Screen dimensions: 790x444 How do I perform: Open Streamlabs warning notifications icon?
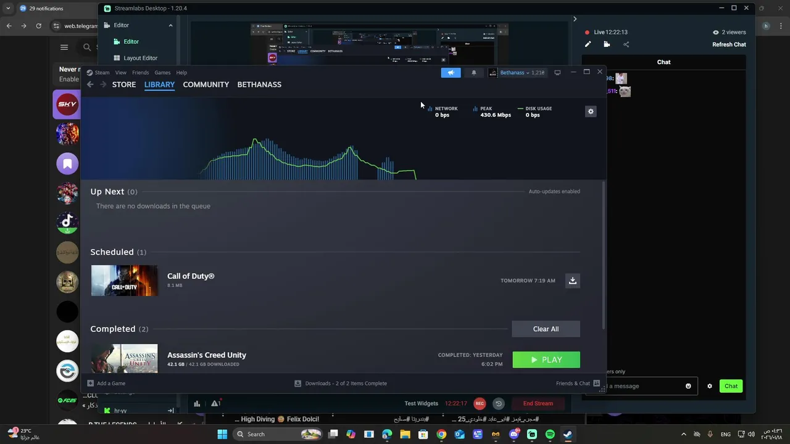(215, 403)
